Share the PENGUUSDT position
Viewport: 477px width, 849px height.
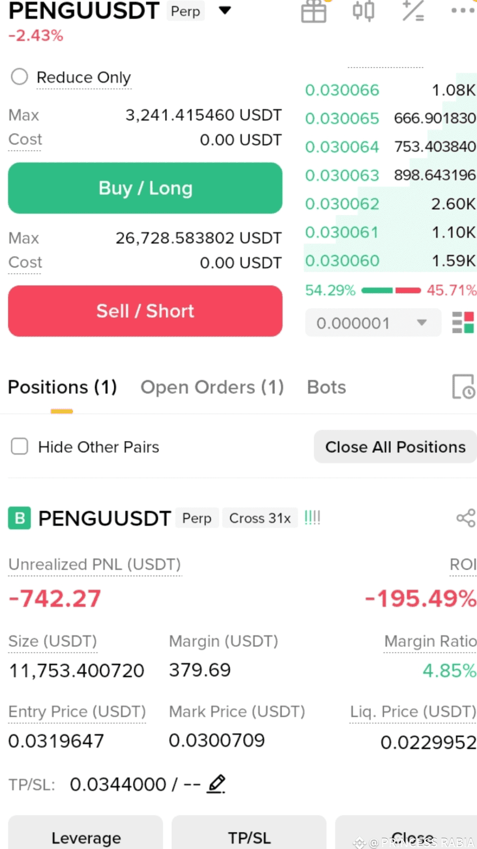466,518
